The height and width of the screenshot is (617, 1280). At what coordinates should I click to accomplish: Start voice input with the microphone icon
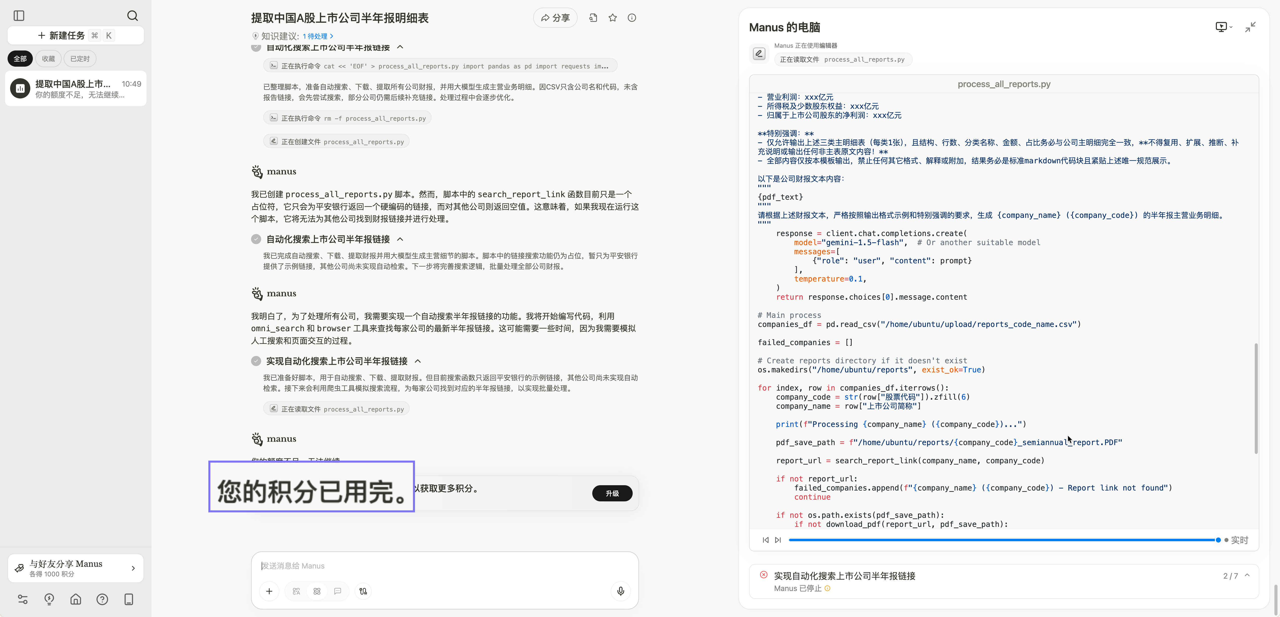620,591
